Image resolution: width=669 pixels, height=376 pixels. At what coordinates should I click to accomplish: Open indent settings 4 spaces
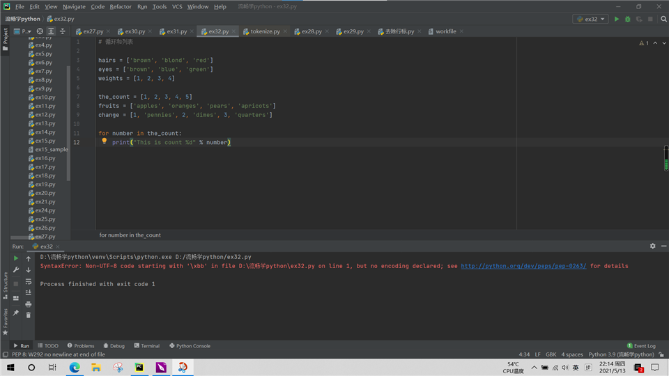[571, 354]
